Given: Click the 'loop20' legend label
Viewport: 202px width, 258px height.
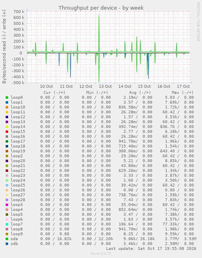Looking at the screenshot, I should pyautogui.click(x=18, y=161).
